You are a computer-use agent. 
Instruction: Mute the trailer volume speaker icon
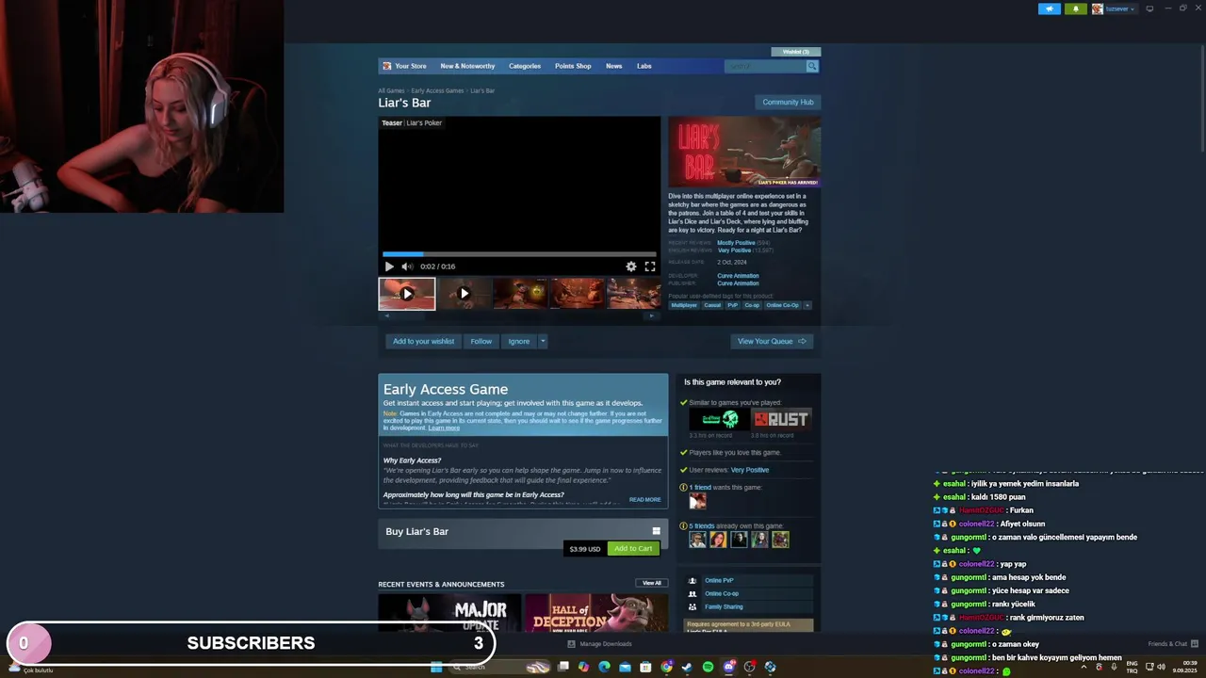pos(407,266)
